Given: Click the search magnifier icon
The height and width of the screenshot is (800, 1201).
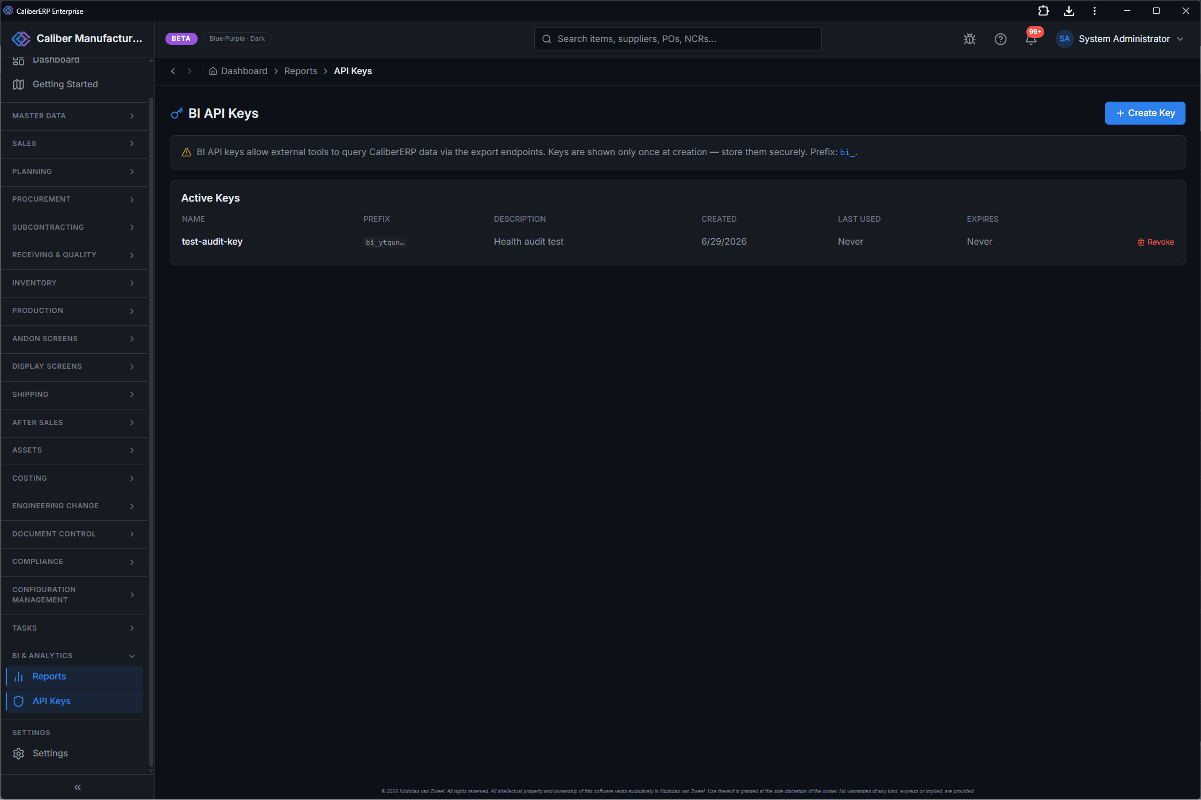Looking at the screenshot, I should pyautogui.click(x=547, y=39).
